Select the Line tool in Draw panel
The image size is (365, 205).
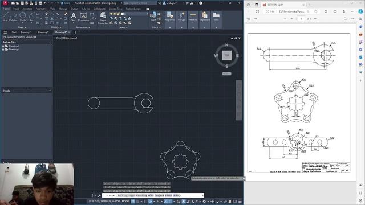(5, 17)
